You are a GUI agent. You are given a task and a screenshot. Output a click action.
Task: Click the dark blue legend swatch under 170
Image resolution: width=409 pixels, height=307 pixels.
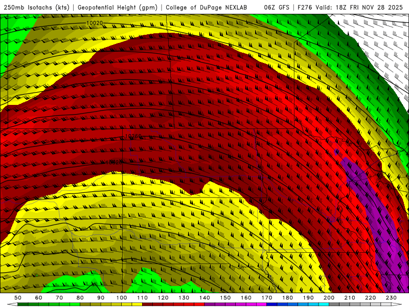pyautogui.click(x=272, y=304)
